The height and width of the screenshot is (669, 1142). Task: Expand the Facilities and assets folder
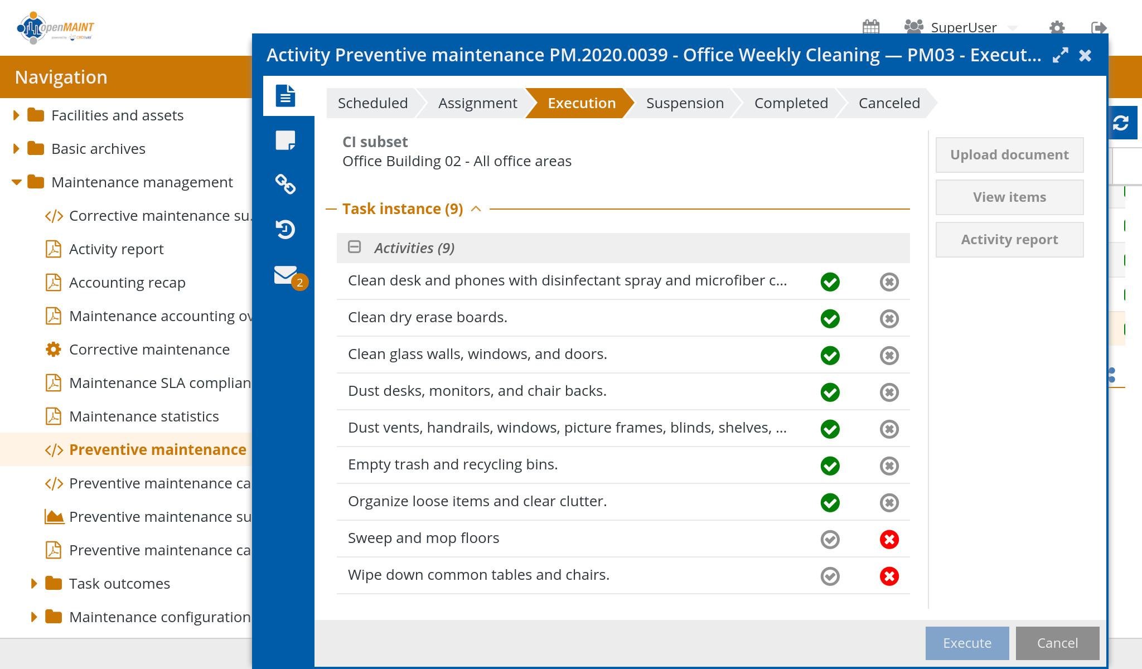tap(16, 115)
